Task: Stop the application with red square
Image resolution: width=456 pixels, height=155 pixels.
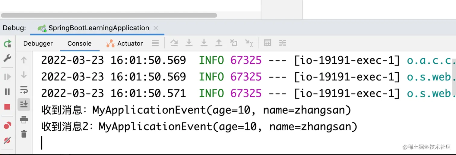Action: (x=7, y=107)
